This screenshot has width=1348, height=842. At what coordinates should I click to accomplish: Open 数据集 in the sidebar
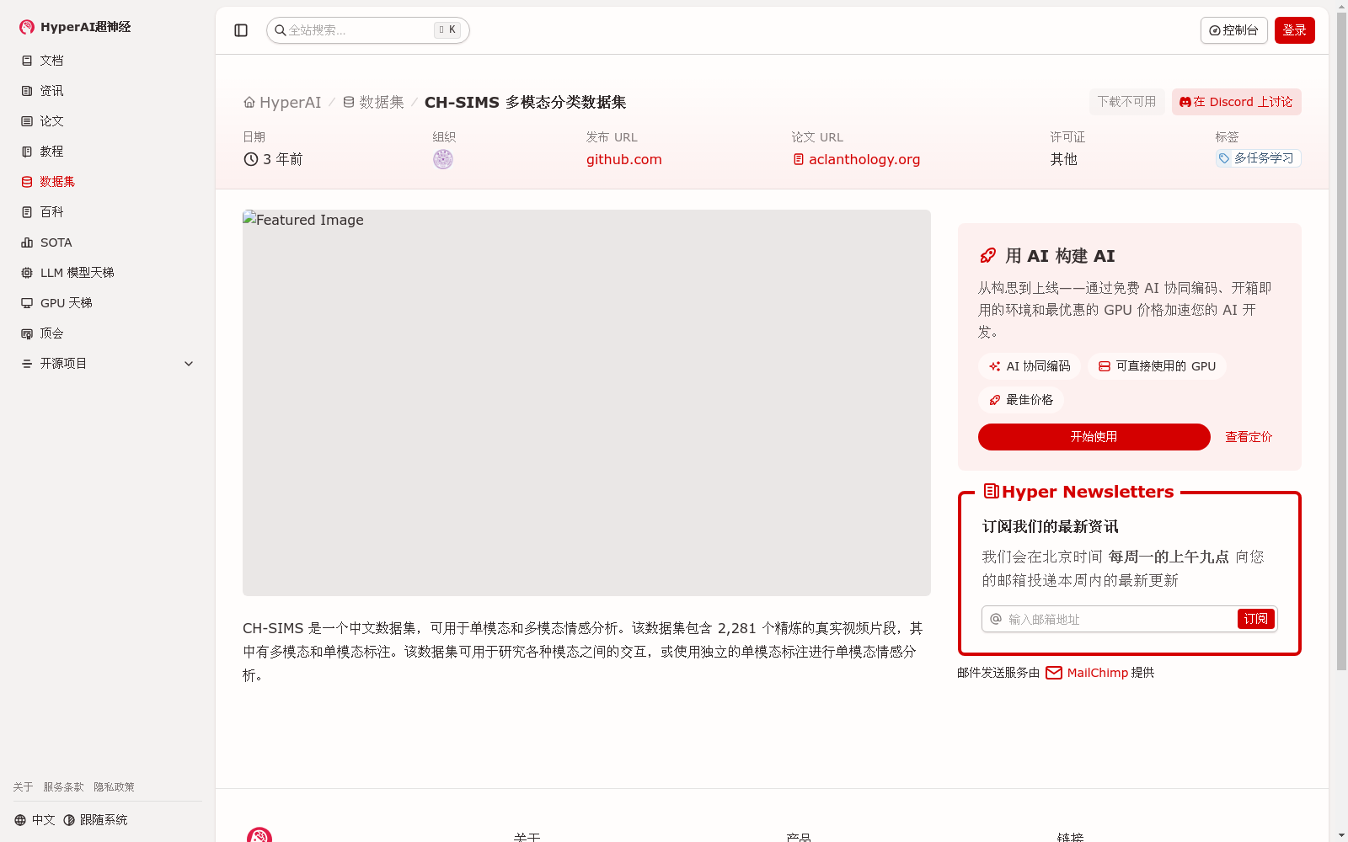pyautogui.click(x=57, y=182)
